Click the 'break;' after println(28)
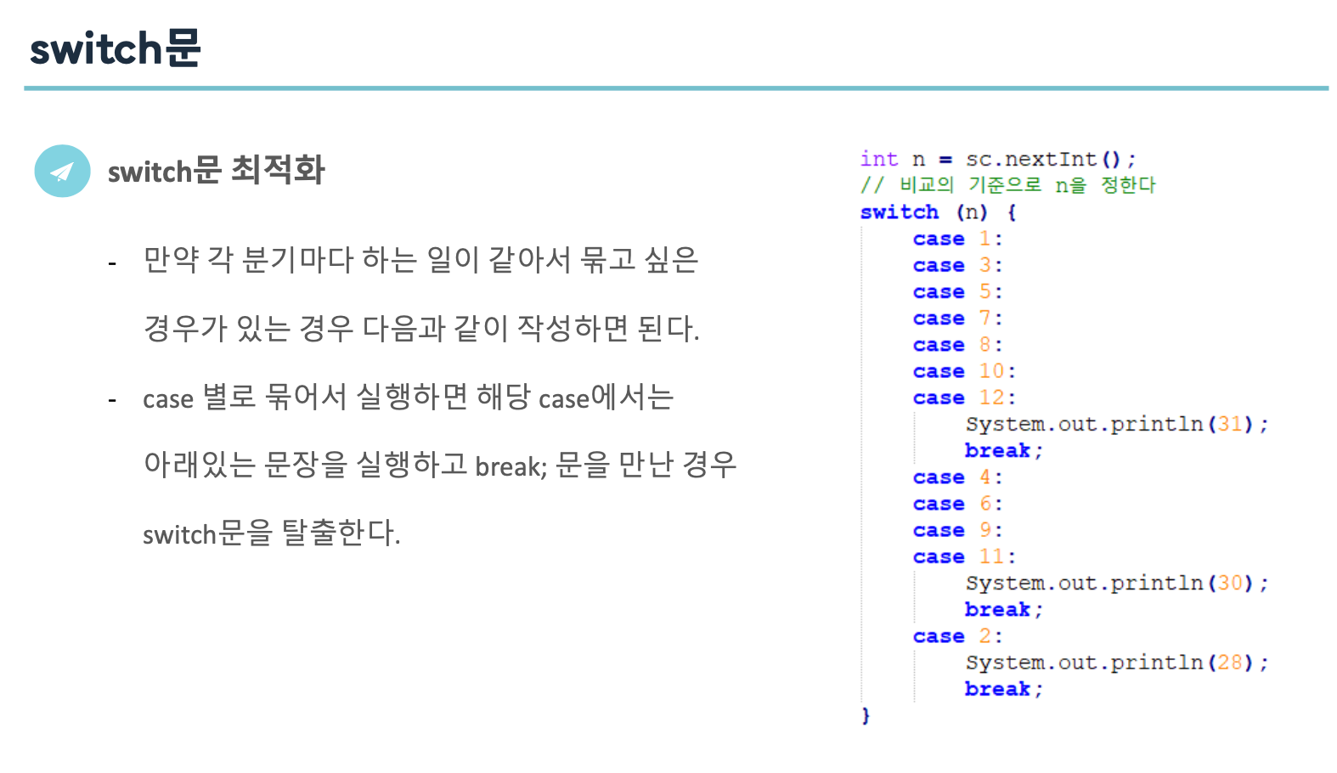This screenshot has width=1337, height=773. (x=1003, y=689)
